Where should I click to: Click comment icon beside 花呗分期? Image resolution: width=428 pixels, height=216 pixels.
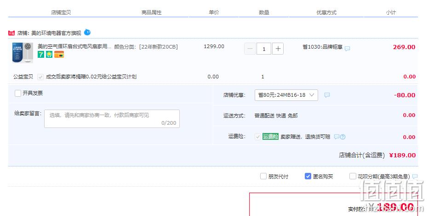[x=415, y=177]
